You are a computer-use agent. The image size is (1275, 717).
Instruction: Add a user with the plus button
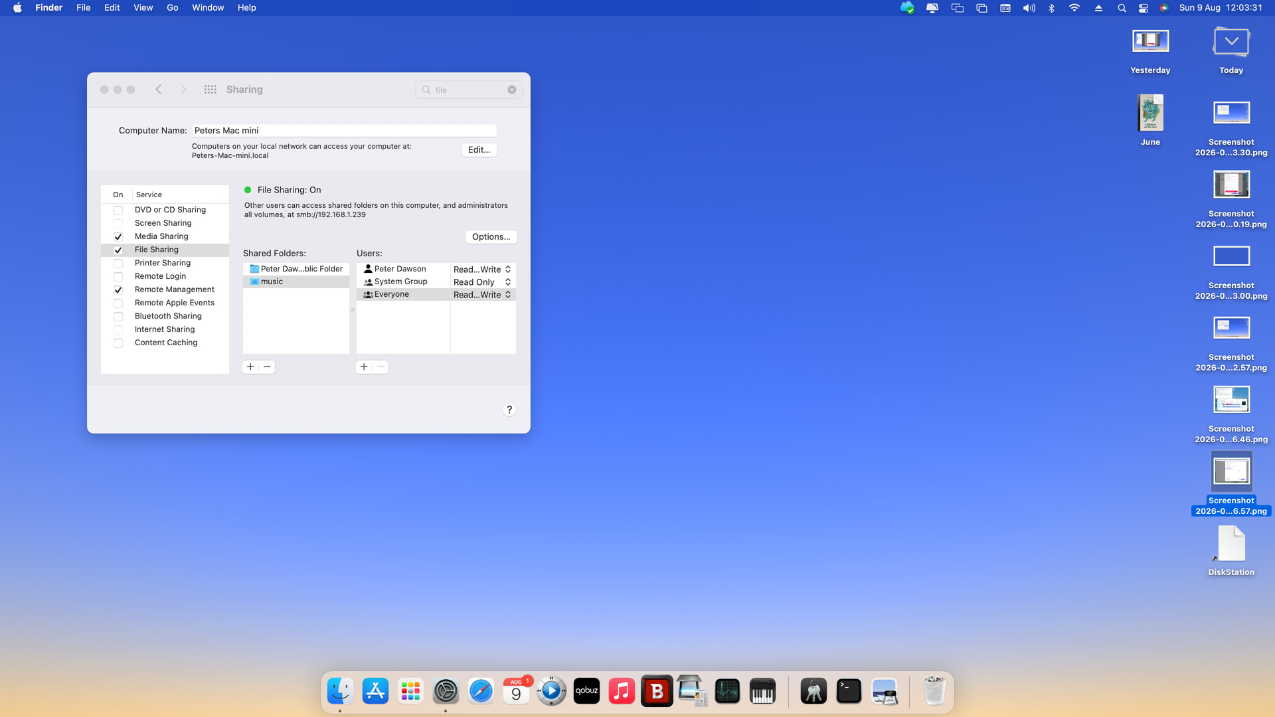click(x=364, y=367)
